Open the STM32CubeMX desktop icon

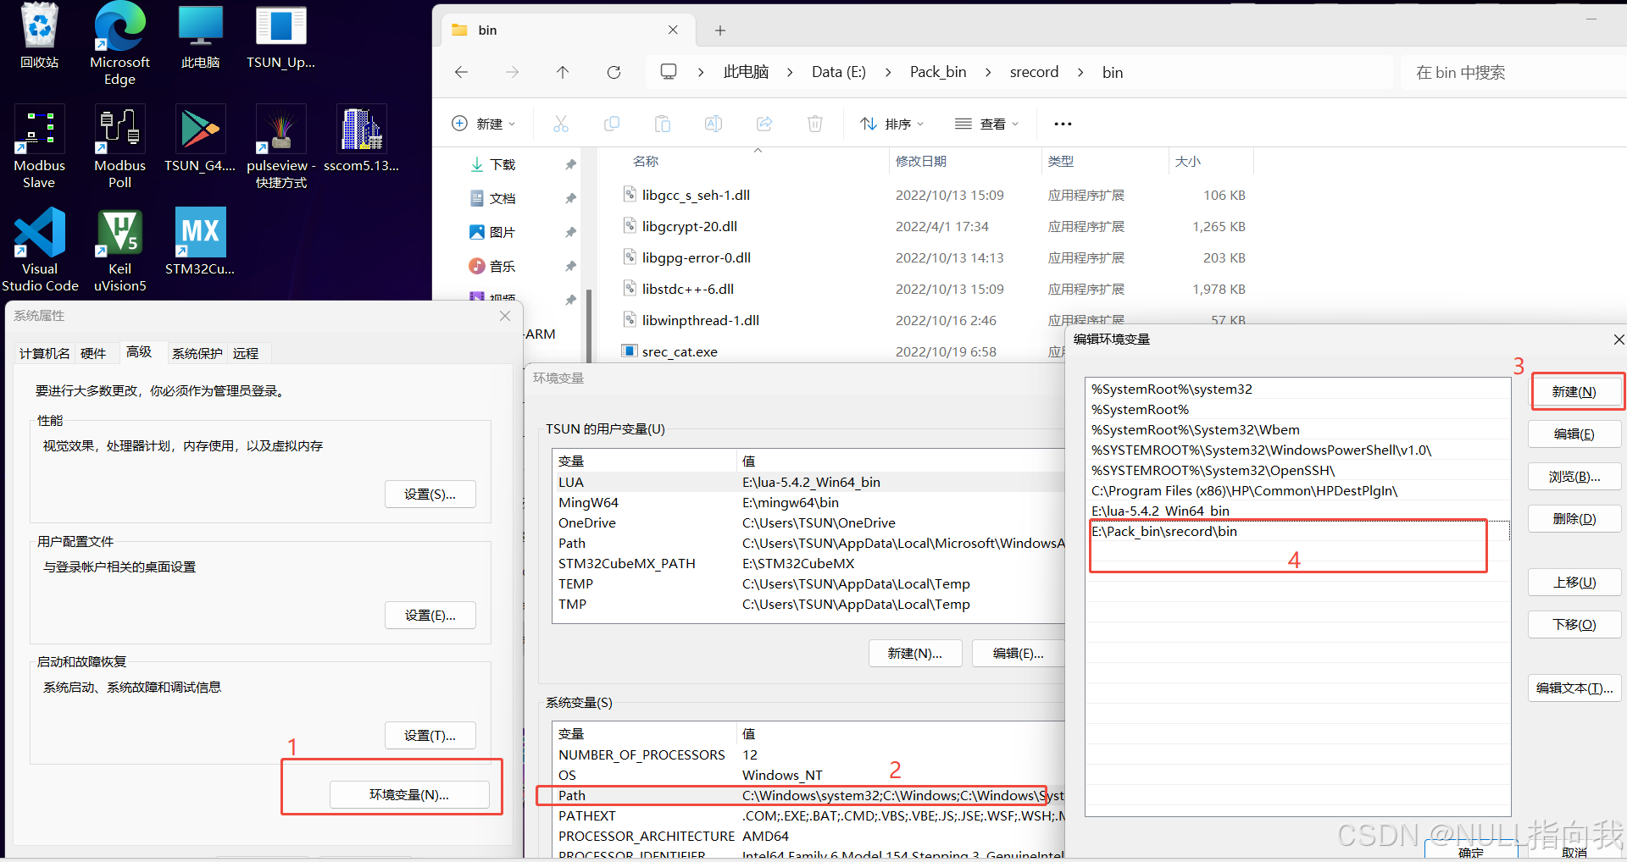200,241
